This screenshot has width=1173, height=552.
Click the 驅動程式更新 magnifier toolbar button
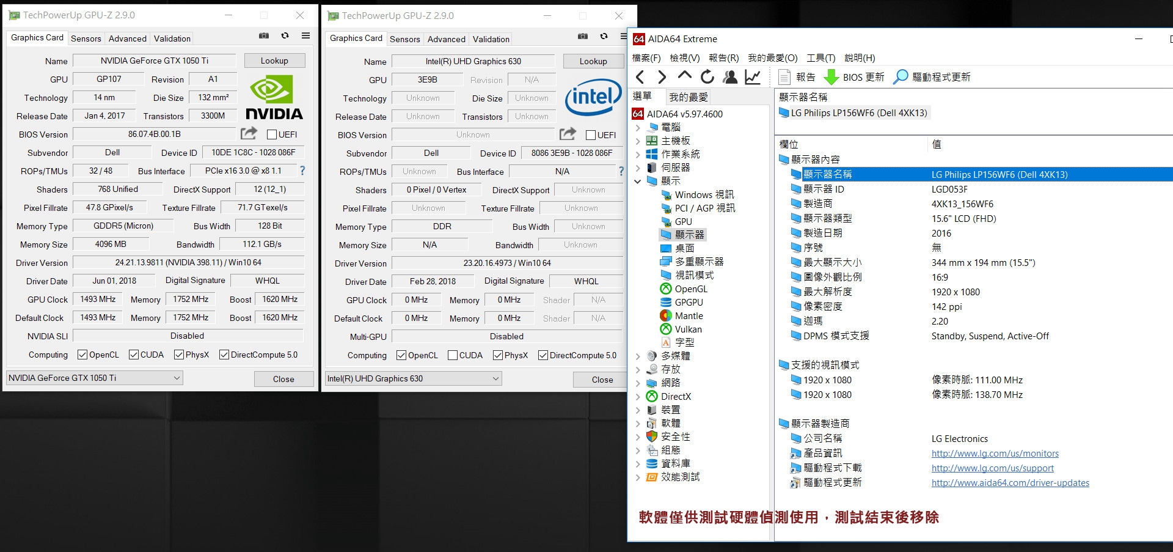point(932,77)
